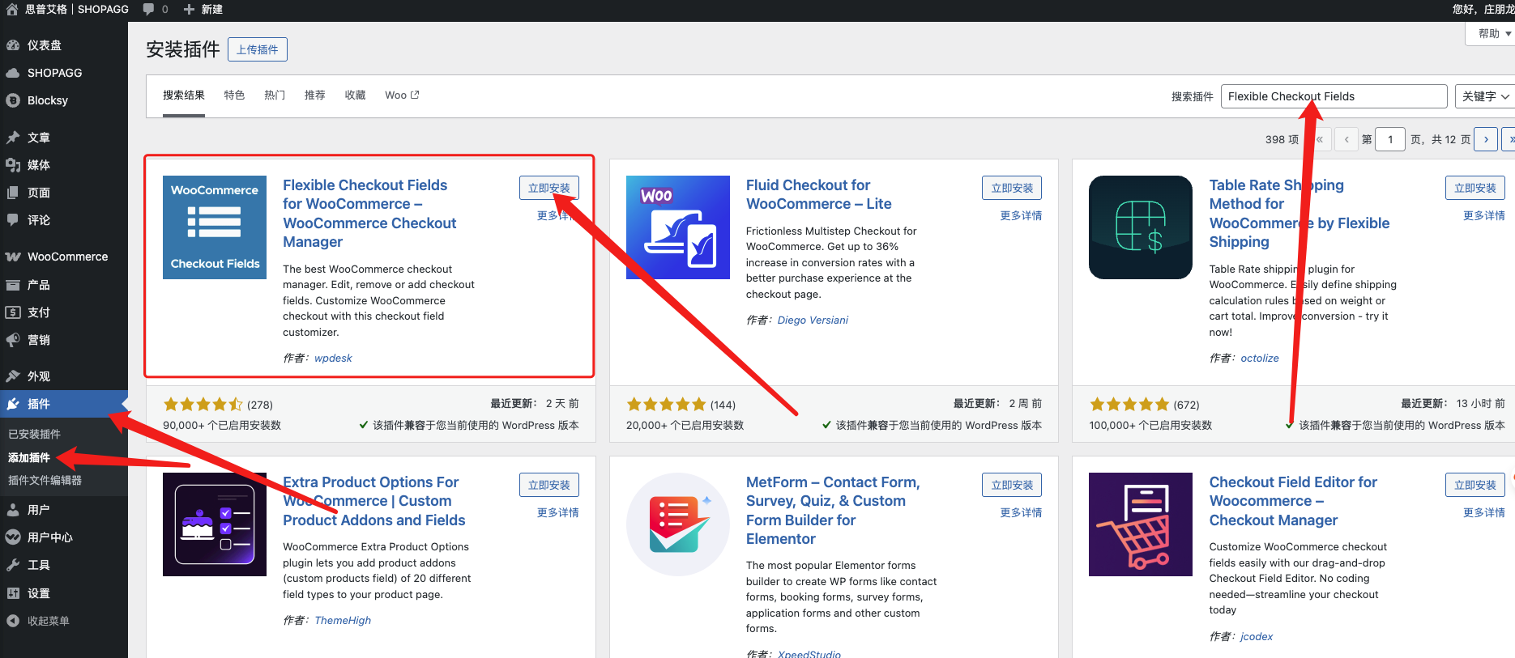1515x658 pixels.
Task: Open 更多详情 for Table Rate Shipping
Action: pos(1484,215)
